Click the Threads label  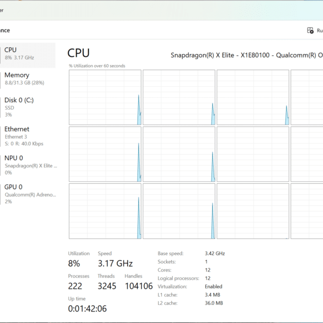pyautogui.click(x=106, y=276)
